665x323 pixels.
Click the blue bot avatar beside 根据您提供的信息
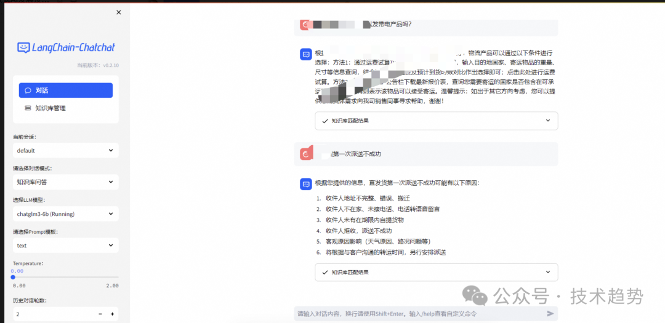click(306, 185)
